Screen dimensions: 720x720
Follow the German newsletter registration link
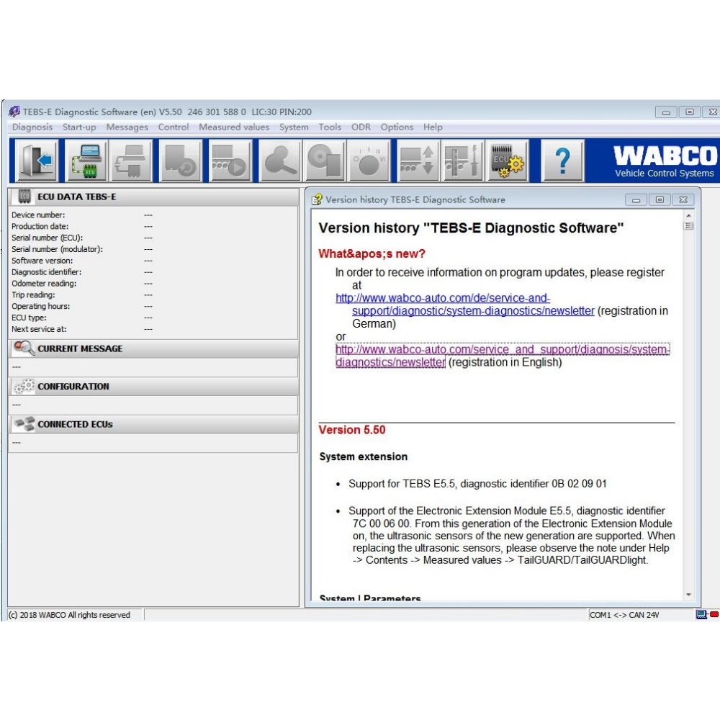(x=464, y=305)
